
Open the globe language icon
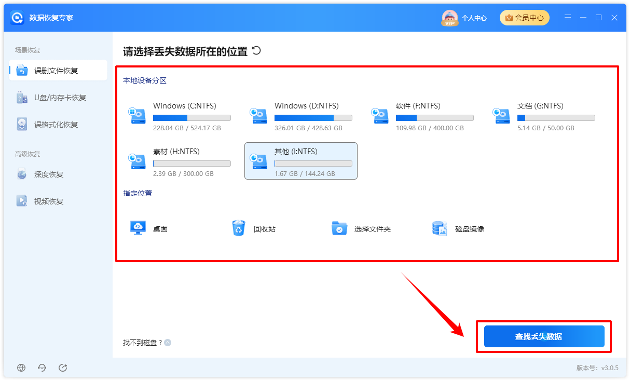pos(21,368)
